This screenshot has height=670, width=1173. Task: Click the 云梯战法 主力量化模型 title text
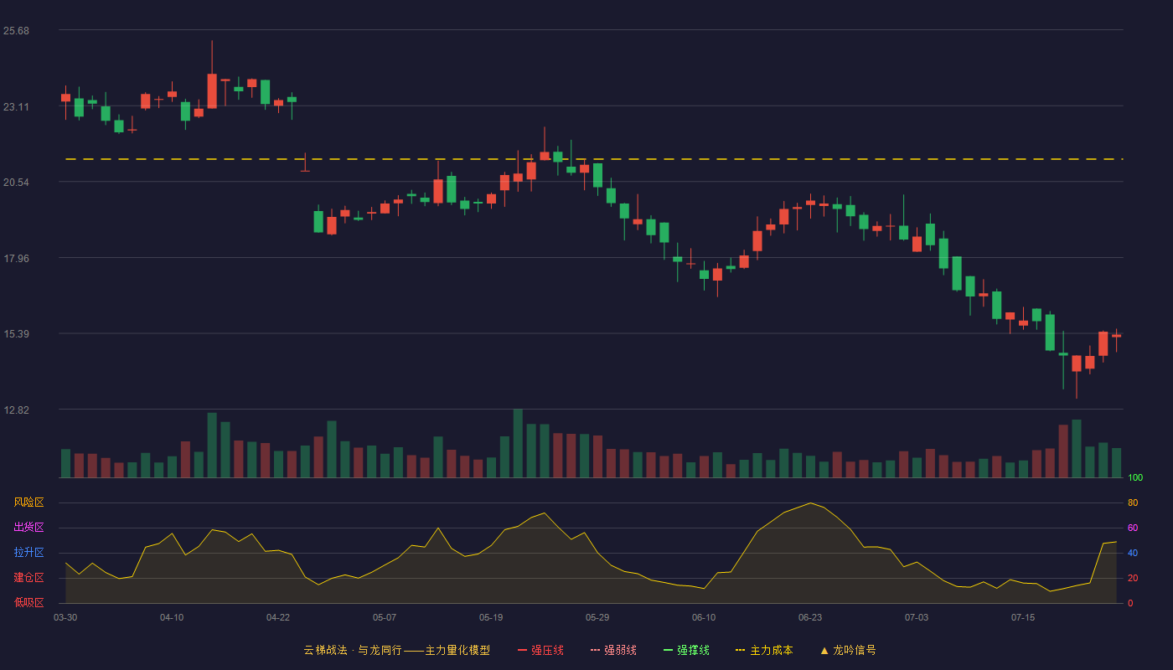tap(396, 650)
